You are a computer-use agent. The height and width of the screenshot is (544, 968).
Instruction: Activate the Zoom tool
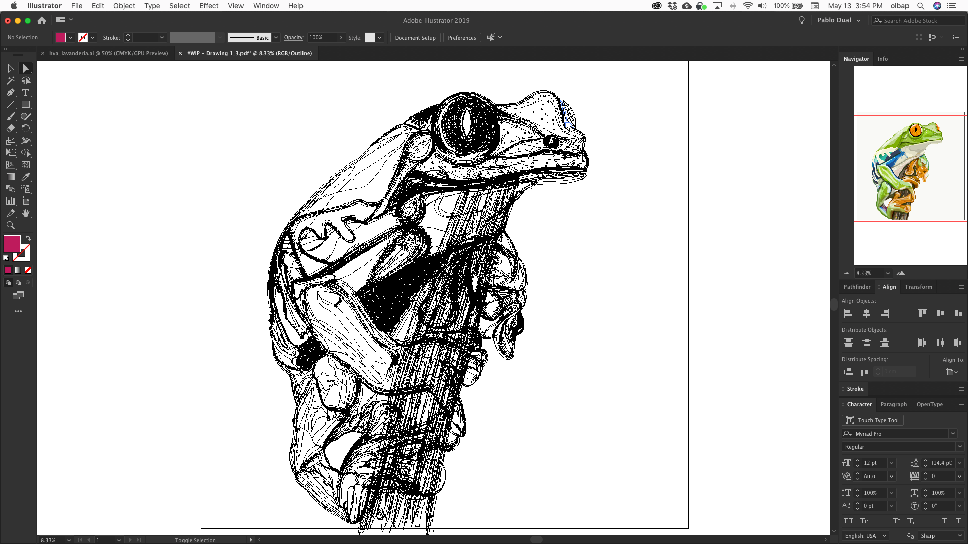point(10,226)
